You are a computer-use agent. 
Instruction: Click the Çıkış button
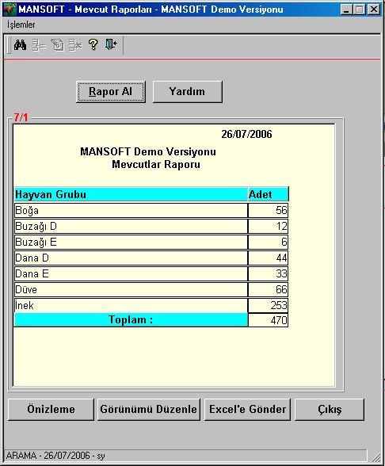click(x=330, y=409)
